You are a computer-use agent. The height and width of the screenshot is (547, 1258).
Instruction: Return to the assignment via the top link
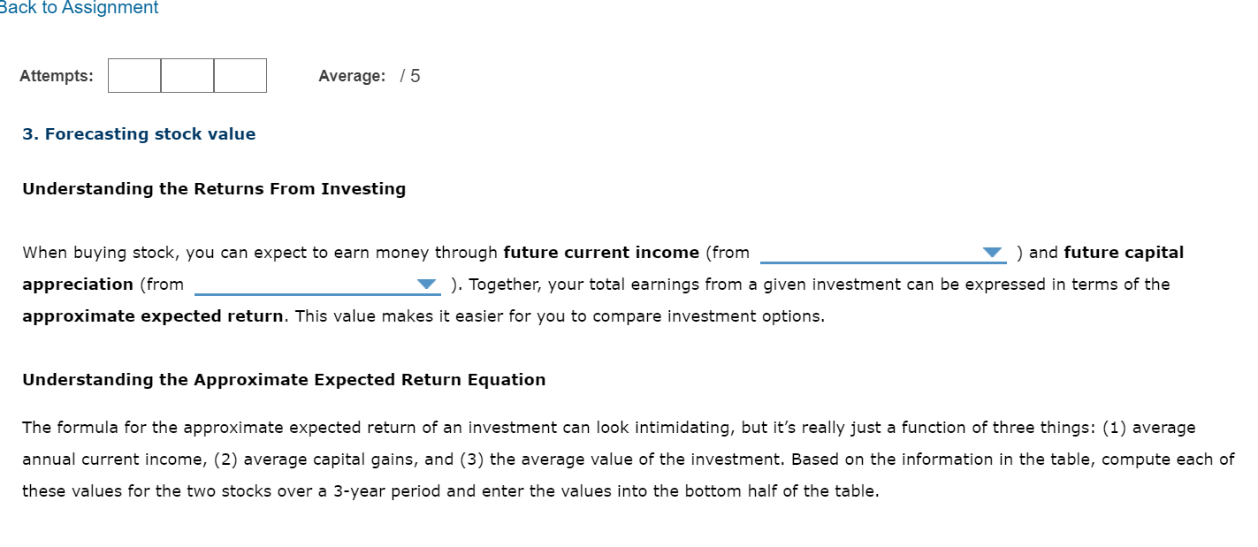78,8
